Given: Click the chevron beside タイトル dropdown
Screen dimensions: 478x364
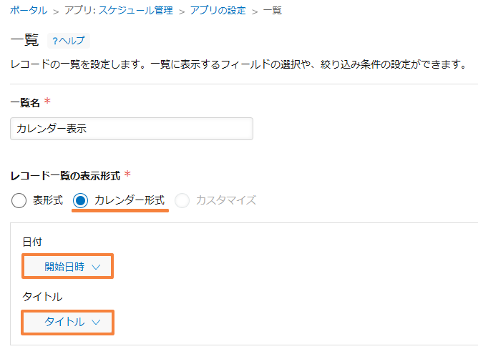Looking at the screenshot, I should coord(96,323).
